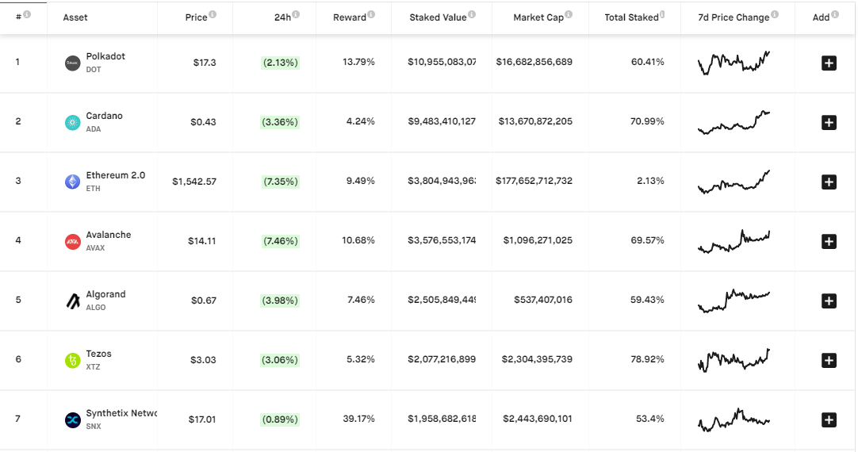
Task: Click the Avalanche AVAX logo icon
Action: coord(73,241)
